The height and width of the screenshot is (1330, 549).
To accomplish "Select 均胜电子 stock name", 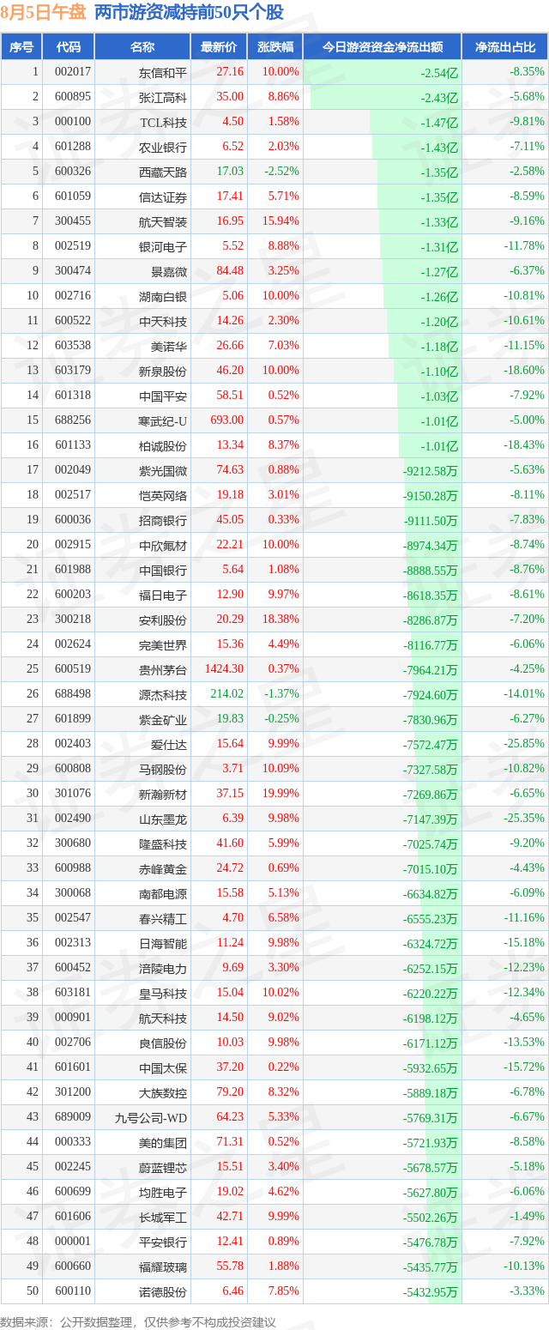I will (163, 1192).
